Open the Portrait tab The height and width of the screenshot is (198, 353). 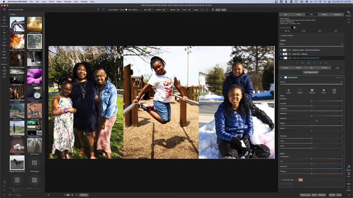324,68
